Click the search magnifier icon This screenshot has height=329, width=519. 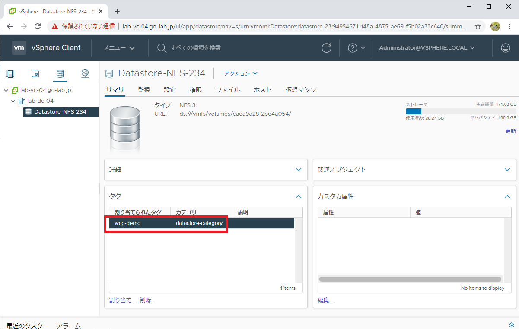pyautogui.click(x=162, y=48)
